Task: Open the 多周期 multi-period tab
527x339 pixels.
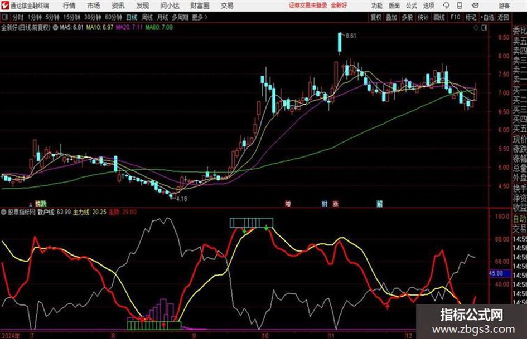Action: pyautogui.click(x=180, y=17)
